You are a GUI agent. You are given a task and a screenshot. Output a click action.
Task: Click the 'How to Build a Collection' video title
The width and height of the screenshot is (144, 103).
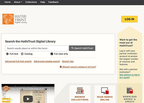[x=28, y=89]
